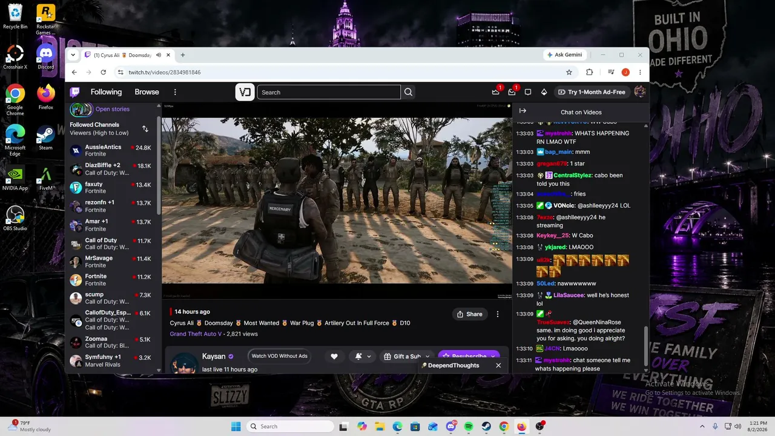Viewport: 775px width, 436px height.
Task: Open the Twitch notifications inbox icon
Action: [x=512, y=92]
